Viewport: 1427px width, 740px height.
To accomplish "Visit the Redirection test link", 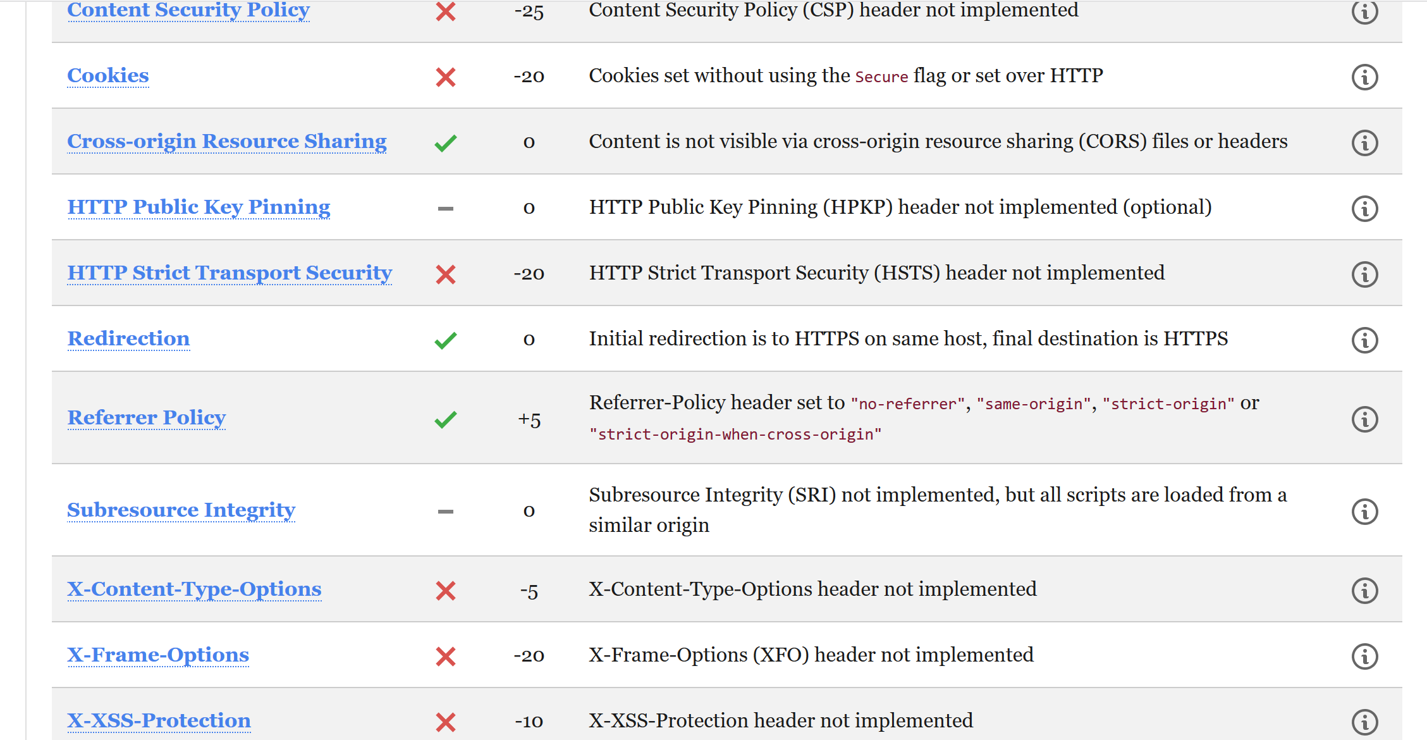I will tap(128, 338).
